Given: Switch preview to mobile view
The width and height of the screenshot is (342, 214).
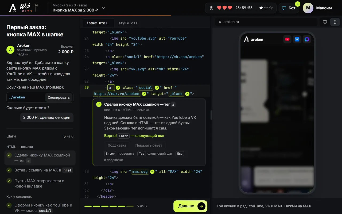Looking at the screenshot, I should coord(335,22).
